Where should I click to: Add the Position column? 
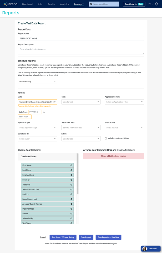click(71, 194)
